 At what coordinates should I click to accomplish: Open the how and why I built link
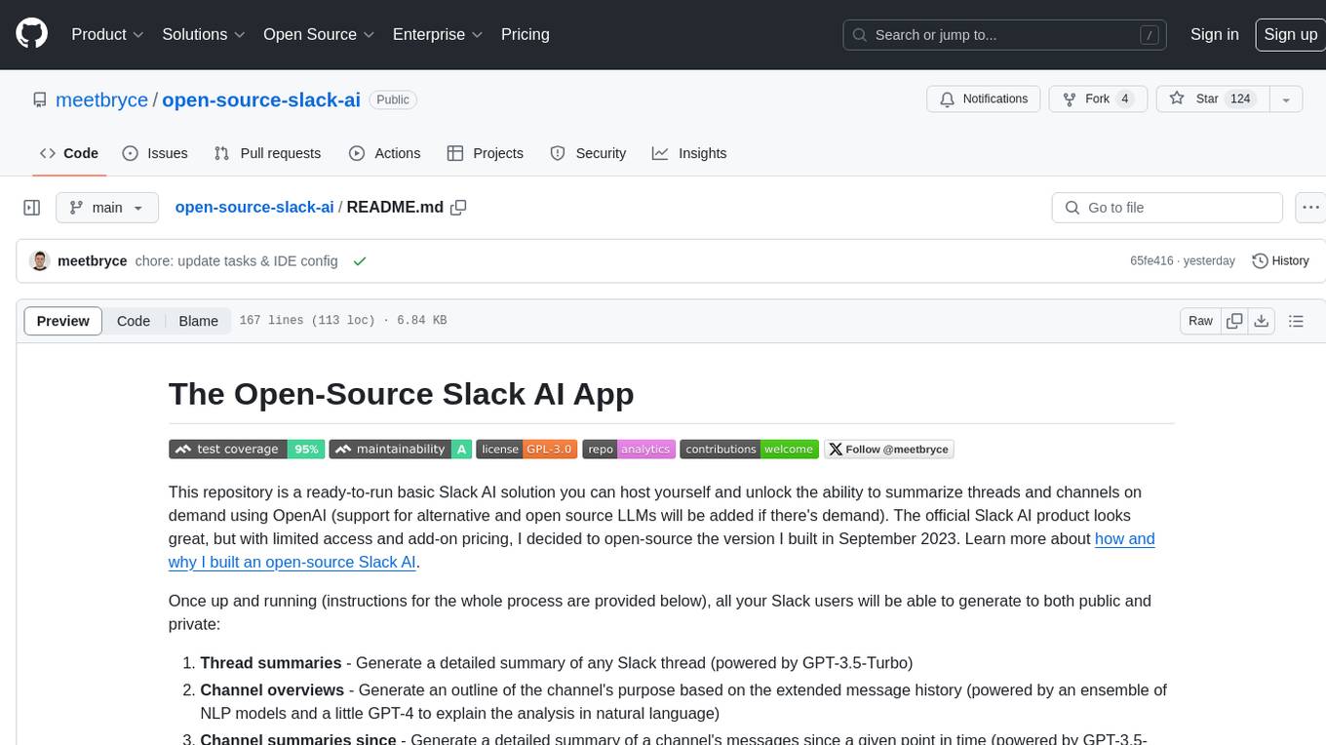tap(662, 551)
